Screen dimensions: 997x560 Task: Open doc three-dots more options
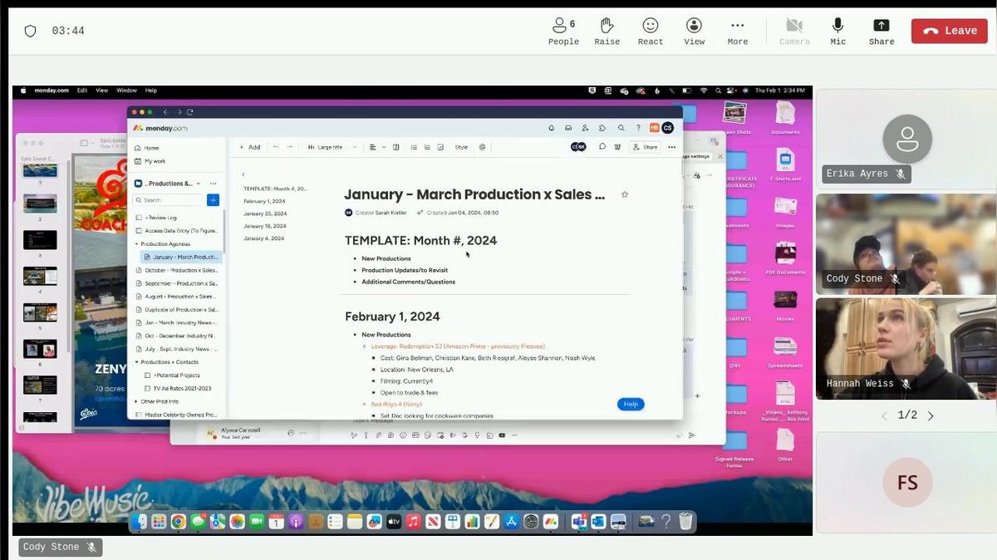(671, 147)
